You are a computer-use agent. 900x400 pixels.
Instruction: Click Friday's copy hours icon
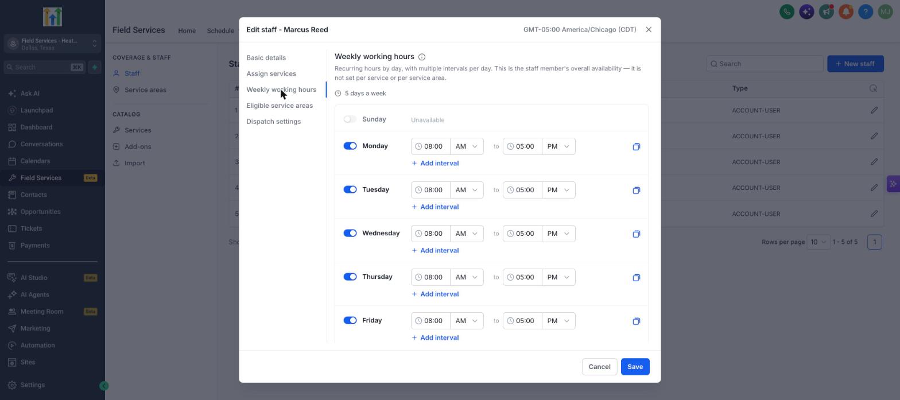tap(636, 321)
